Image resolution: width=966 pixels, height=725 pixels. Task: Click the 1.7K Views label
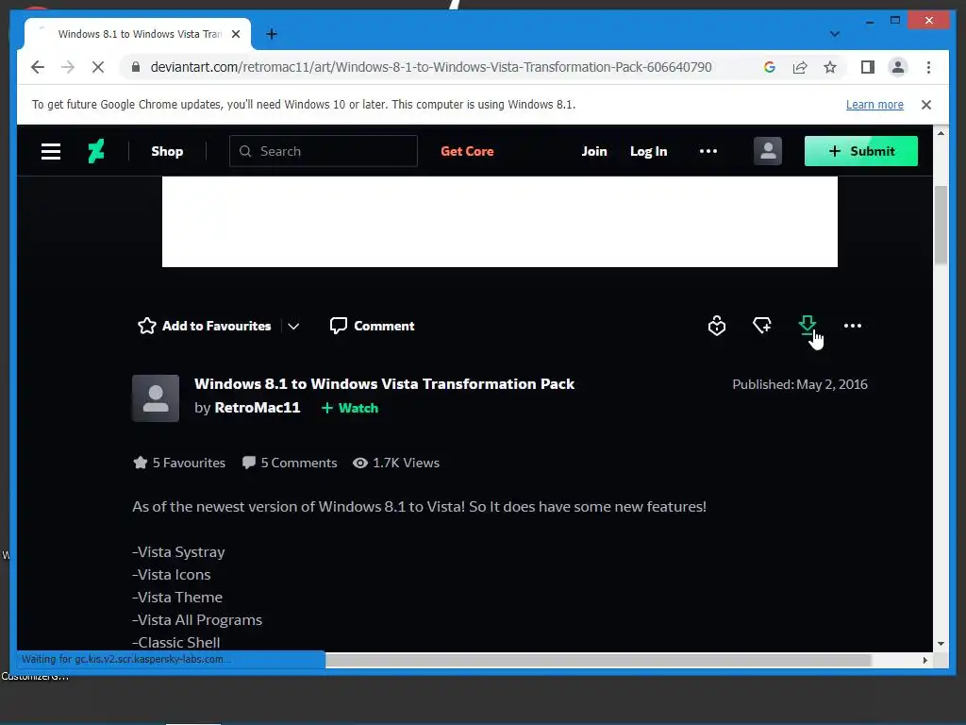396,463
